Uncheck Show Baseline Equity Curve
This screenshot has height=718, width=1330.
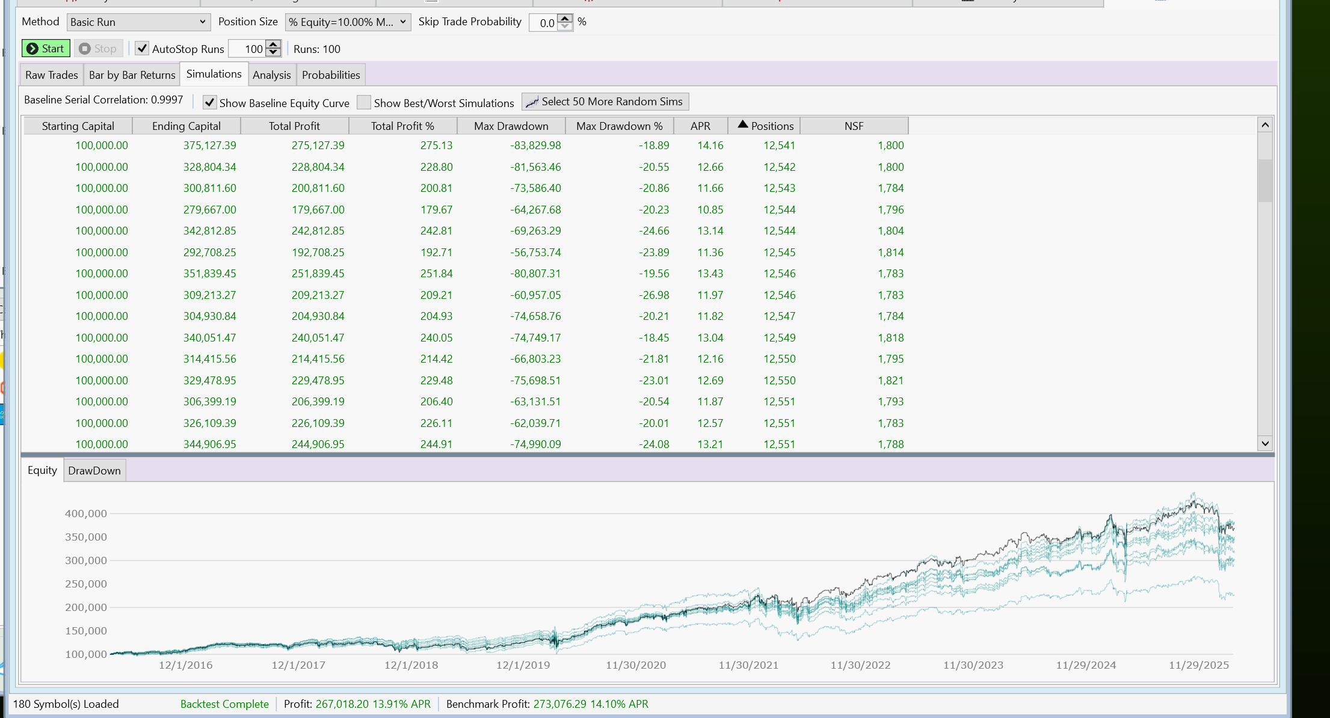coord(209,103)
